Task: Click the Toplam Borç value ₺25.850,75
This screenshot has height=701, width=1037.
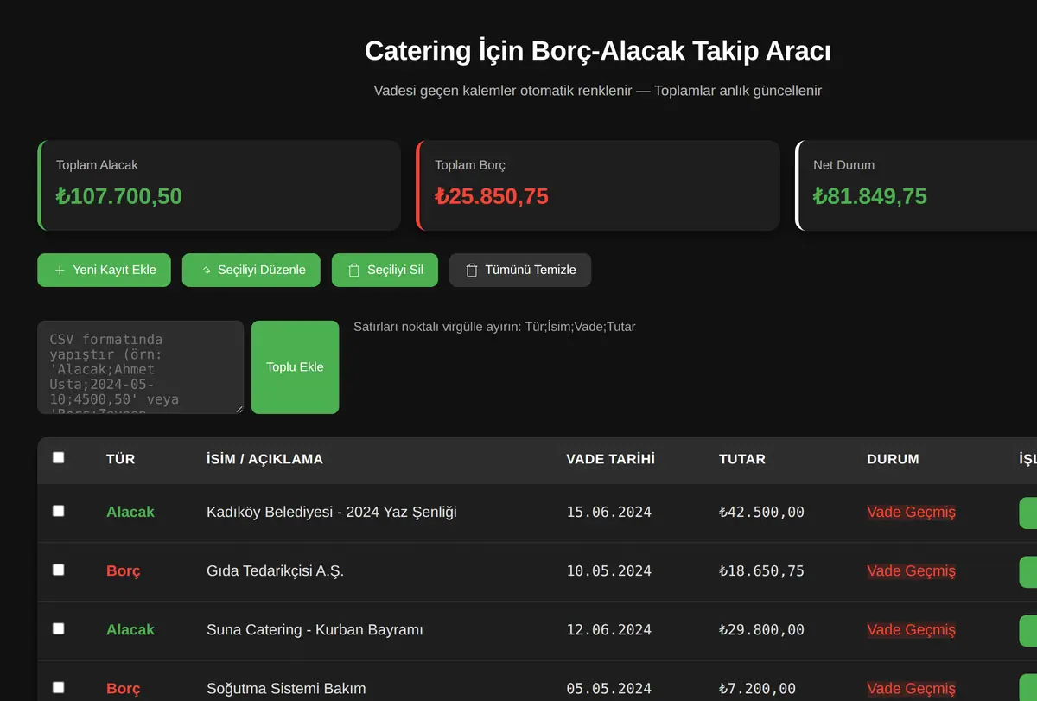Action: tap(492, 196)
